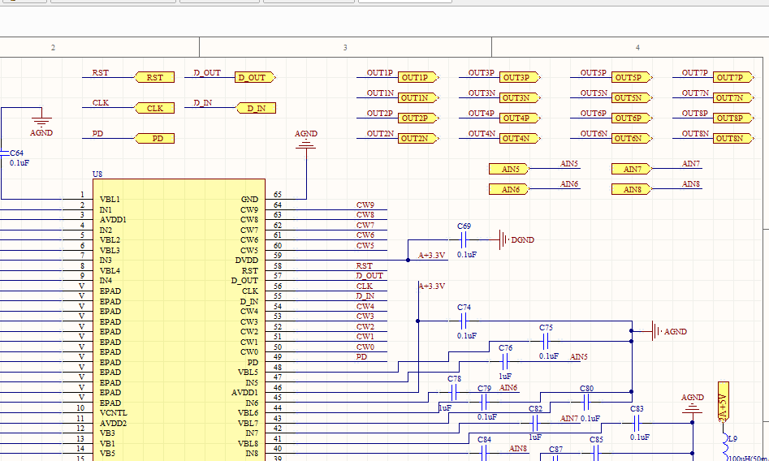This screenshot has height=461, width=769.
Task: Click the CLK port symbol
Action: 154,108
